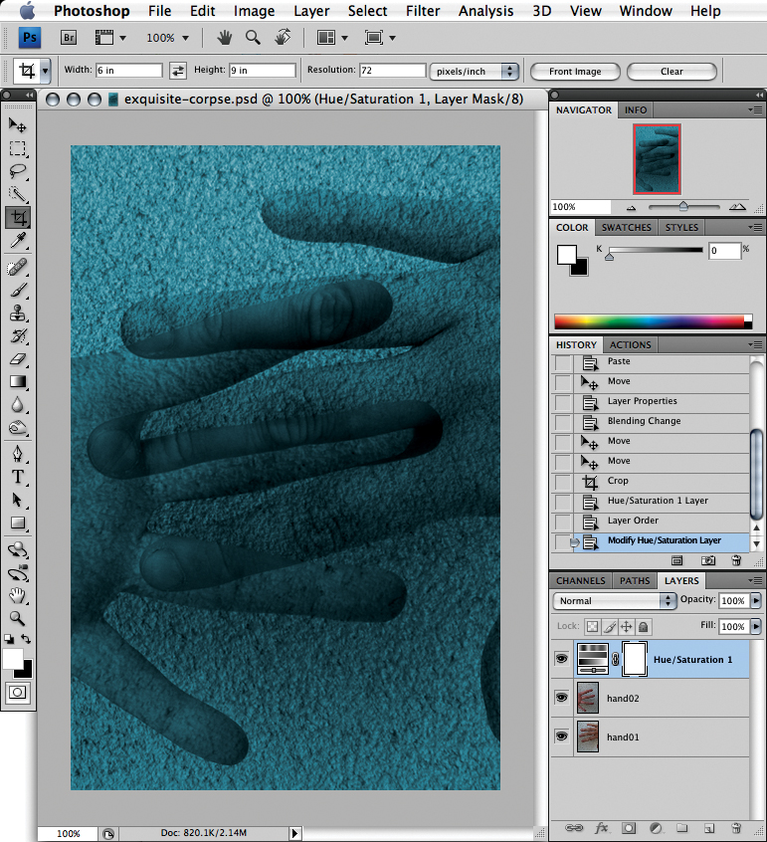Open the pixels/inch resolution unit dropdown
The image size is (767, 842).
[x=475, y=71]
